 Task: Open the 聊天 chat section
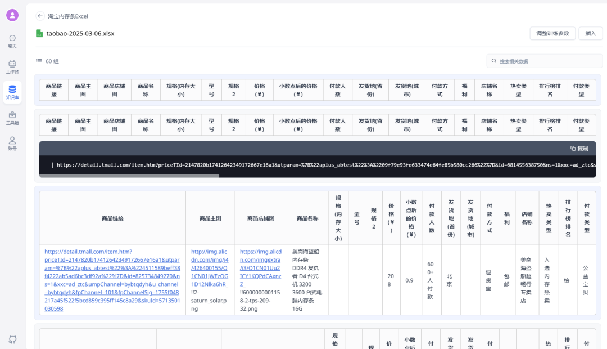12,41
